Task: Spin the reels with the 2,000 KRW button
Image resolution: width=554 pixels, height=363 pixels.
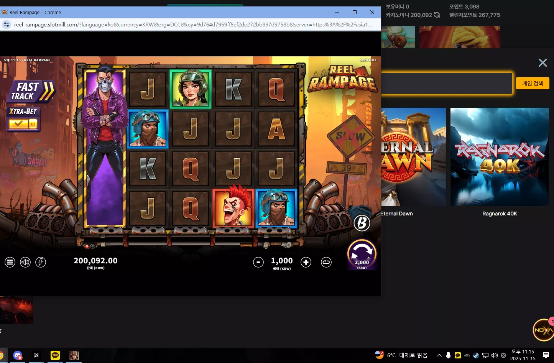Action: point(362,255)
